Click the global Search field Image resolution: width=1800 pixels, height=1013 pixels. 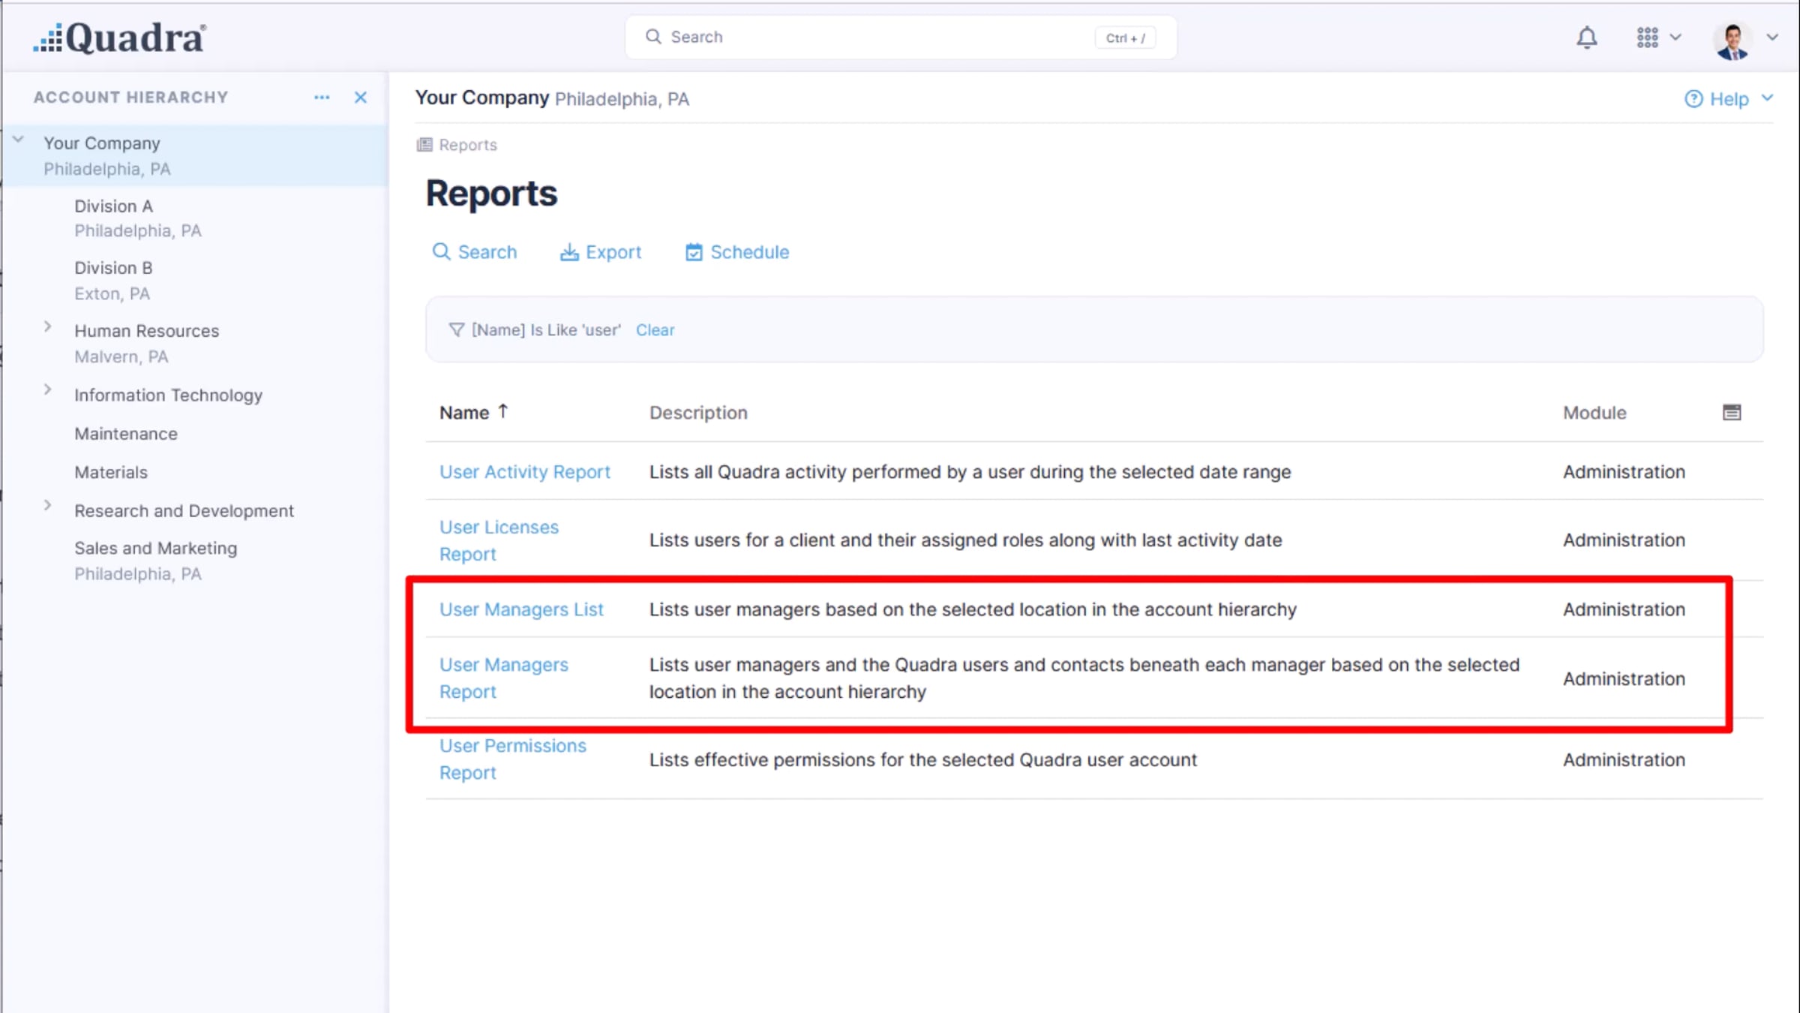pyautogui.click(x=901, y=37)
